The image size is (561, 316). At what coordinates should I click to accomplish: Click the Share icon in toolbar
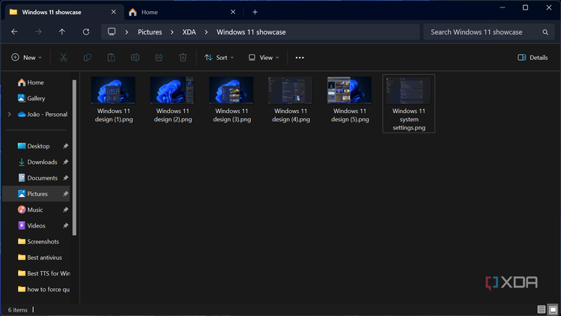[x=159, y=58]
